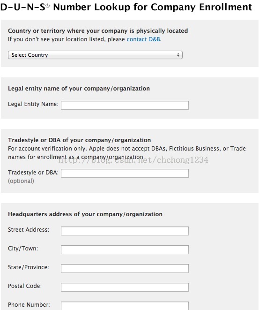This screenshot has width=259, height=310.
Task: Click the up-down arrows on country selector
Action: [x=178, y=55]
